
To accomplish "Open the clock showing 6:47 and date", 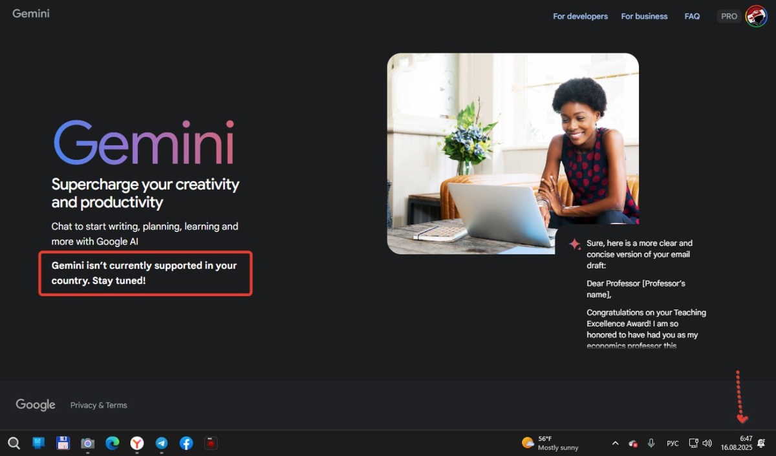I will (x=737, y=443).
